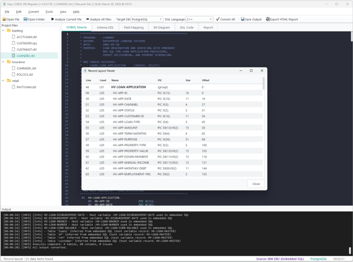
Task: Select the HV-LOAN-APPLICATION group row
Action: [173, 87]
